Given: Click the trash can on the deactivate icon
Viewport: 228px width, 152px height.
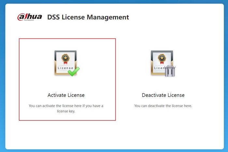Looking at the screenshot, I should pyautogui.click(x=170, y=71).
